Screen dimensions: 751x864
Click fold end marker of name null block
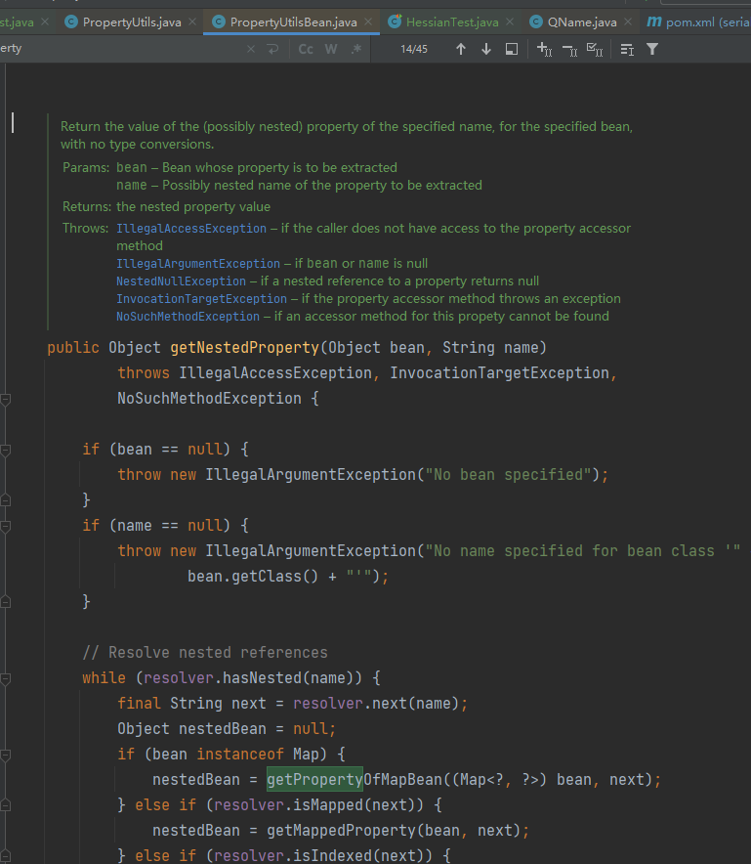click(x=6, y=602)
